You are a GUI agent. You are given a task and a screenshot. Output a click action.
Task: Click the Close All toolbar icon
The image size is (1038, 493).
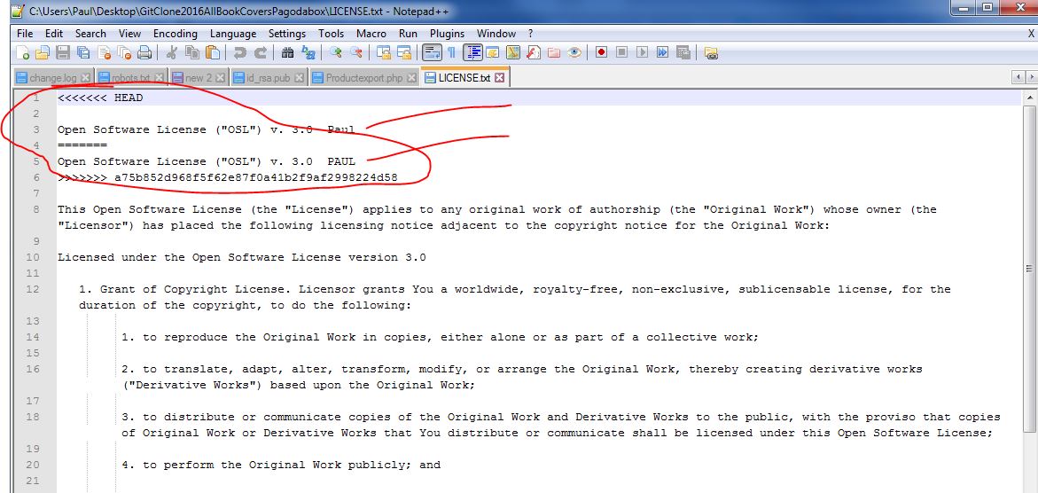point(124,52)
